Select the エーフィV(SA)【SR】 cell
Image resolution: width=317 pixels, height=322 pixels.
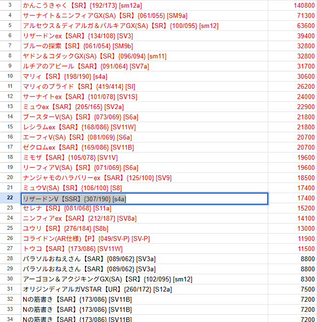click(144, 137)
